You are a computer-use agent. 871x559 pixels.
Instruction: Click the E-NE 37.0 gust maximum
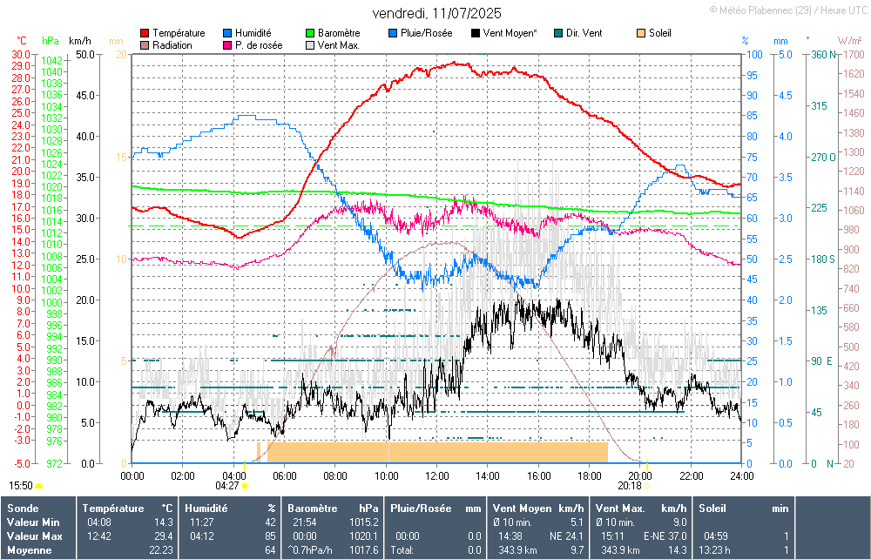pos(665,536)
